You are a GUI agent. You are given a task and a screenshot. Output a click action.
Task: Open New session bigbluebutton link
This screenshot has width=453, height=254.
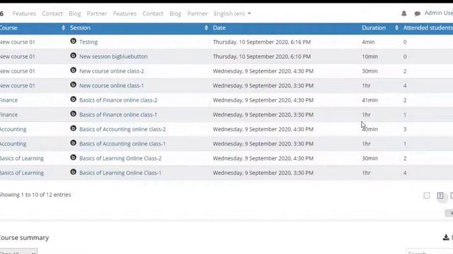(113, 56)
